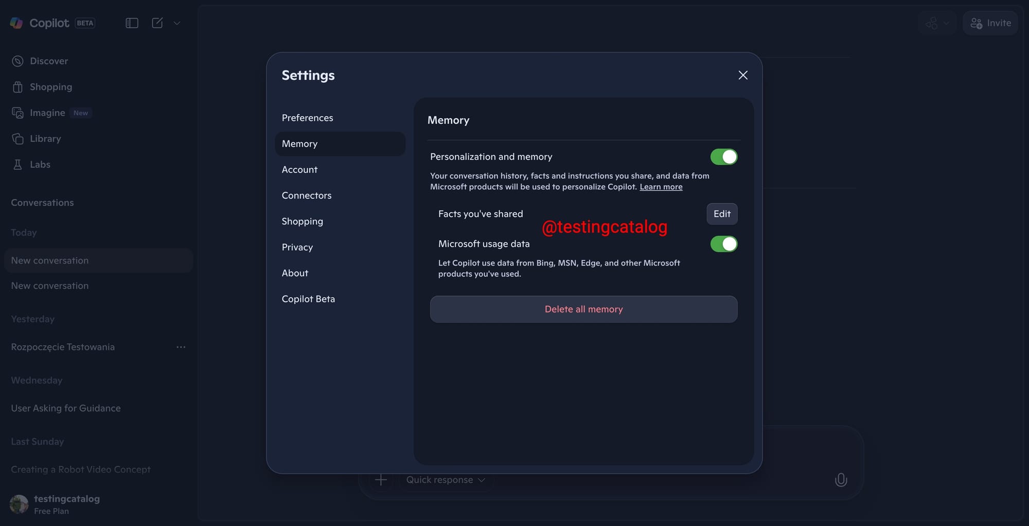Click the Delete all memory button
Screen dimensions: 1029x526
tap(583, 309)
